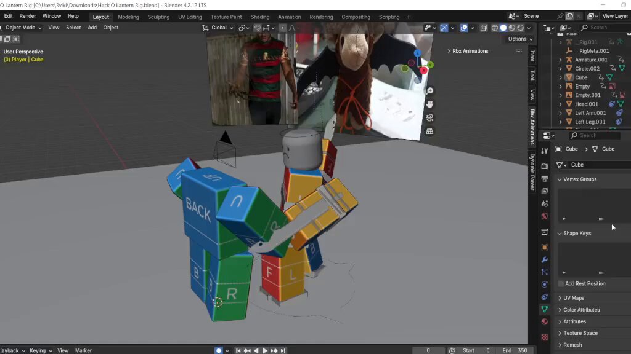Open the Output properties tab icon

coord(545,178)
